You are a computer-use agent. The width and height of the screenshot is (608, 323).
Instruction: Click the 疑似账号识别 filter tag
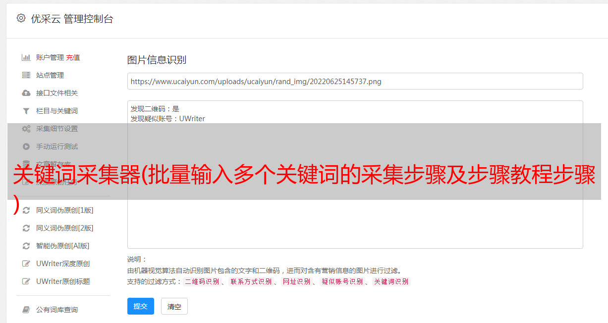coord(342,281)
